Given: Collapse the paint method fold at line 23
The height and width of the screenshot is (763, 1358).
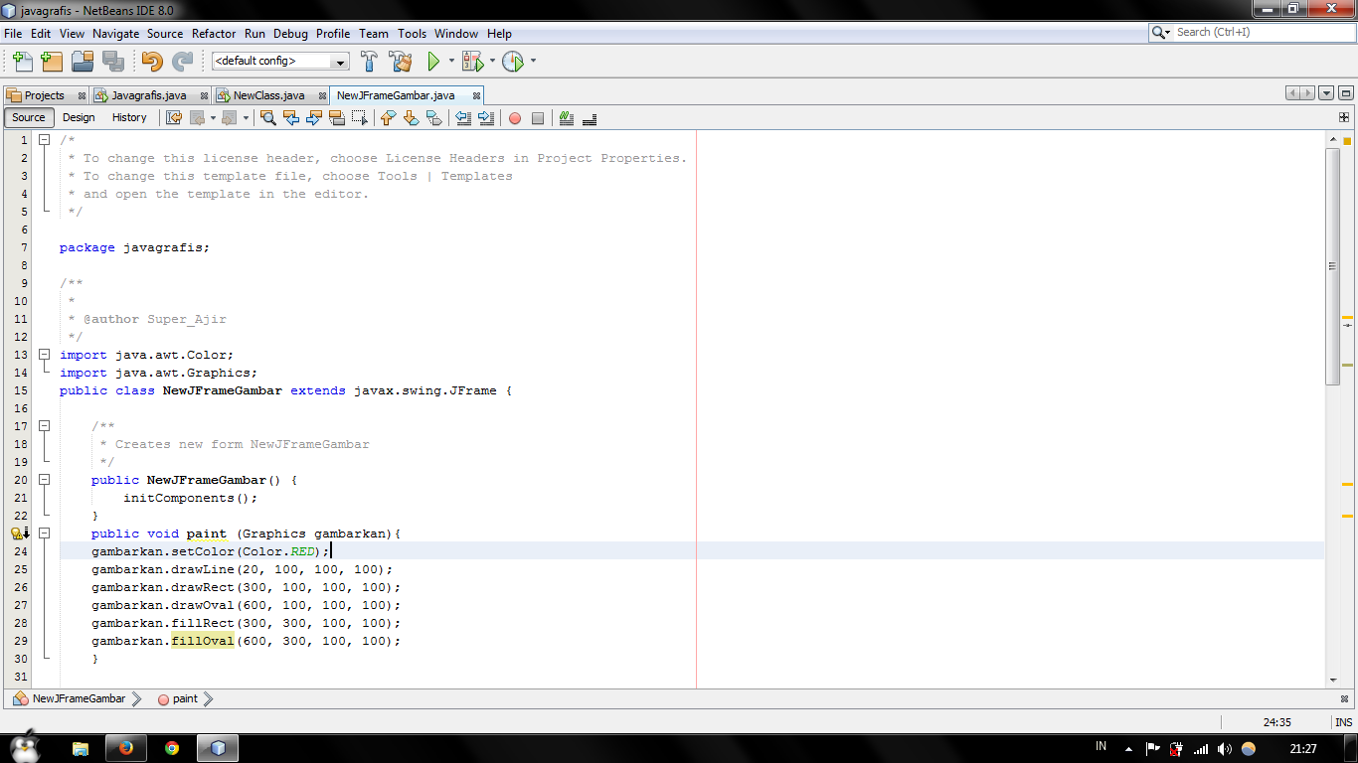Looking at the screenshot, I should point(44,534).
